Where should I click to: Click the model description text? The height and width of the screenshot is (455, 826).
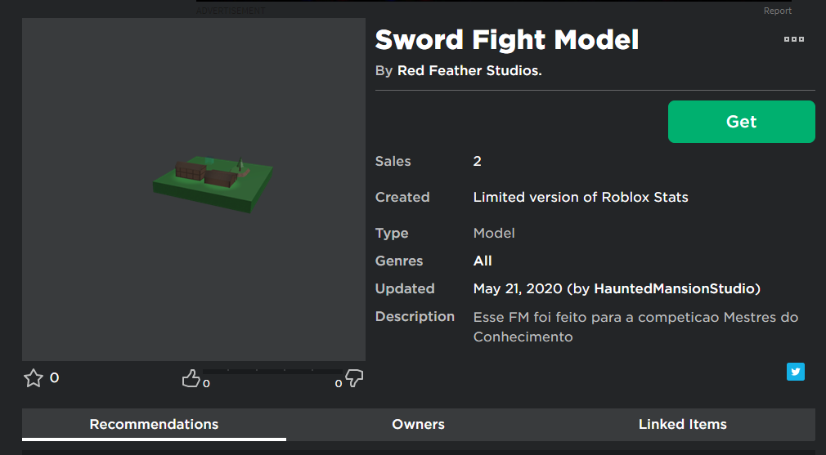(635, 327)
